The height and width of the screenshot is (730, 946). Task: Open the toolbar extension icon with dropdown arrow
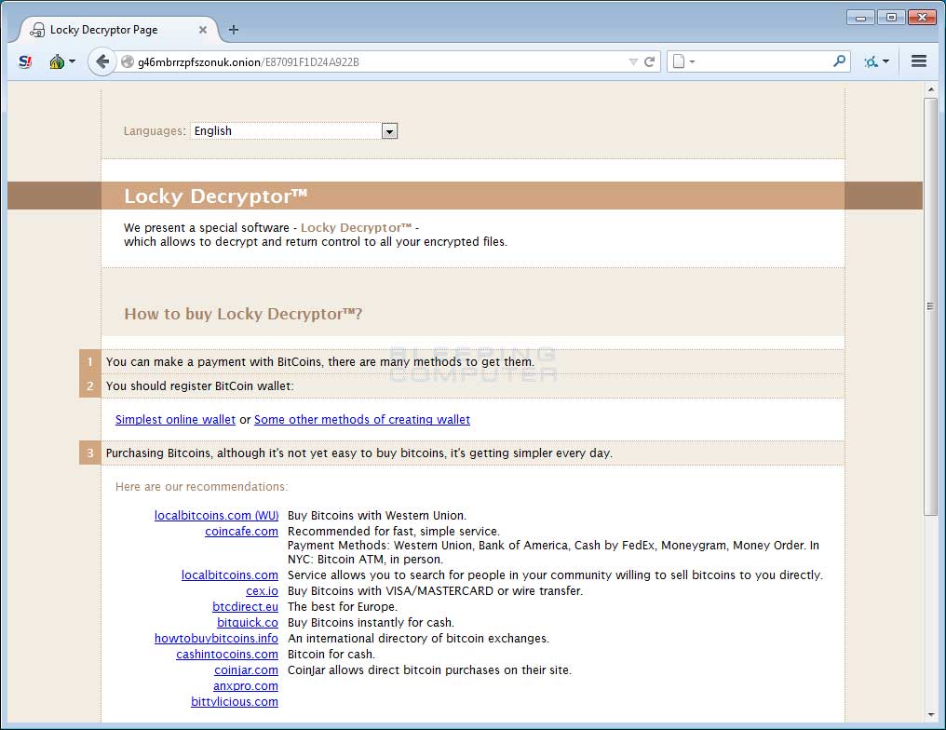(876, 61)
